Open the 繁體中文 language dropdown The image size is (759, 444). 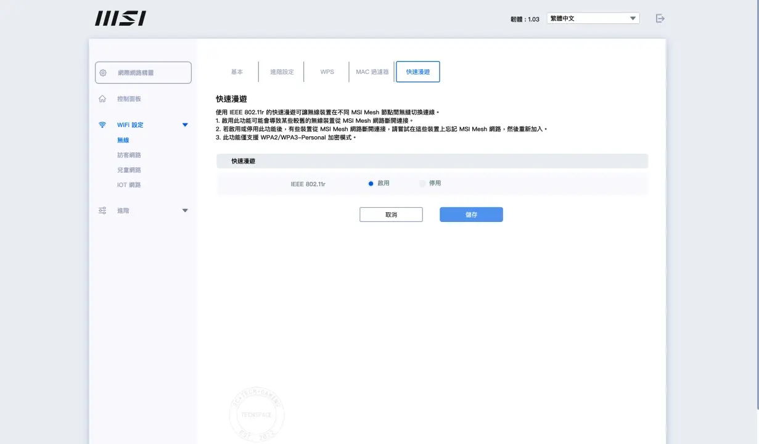[593, 18]
